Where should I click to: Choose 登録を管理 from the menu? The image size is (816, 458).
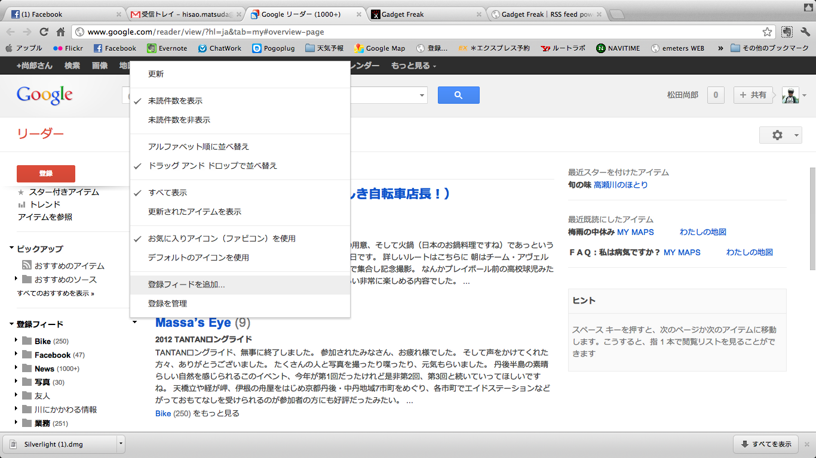pos(240,304)
